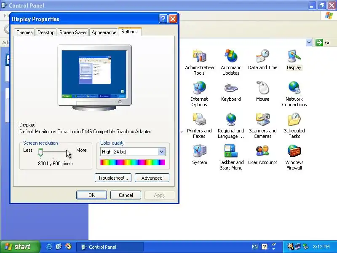Launch Windows Media Player from Quick Launch
The width and height of the screenshot is (337, 253).
pyautogui.click(x=68, y=247)
